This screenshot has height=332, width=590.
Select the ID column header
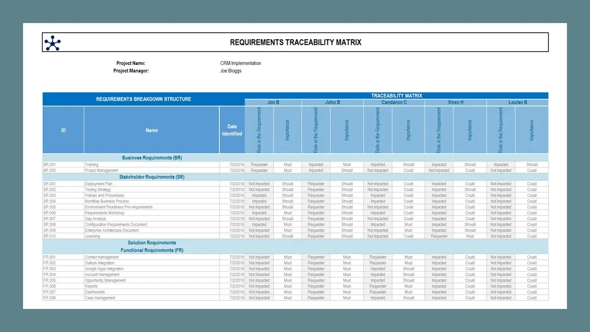point(63,130)
